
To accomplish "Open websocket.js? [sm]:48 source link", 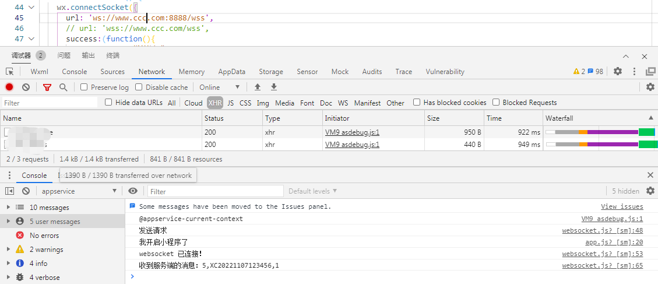I will pos(603,231).
